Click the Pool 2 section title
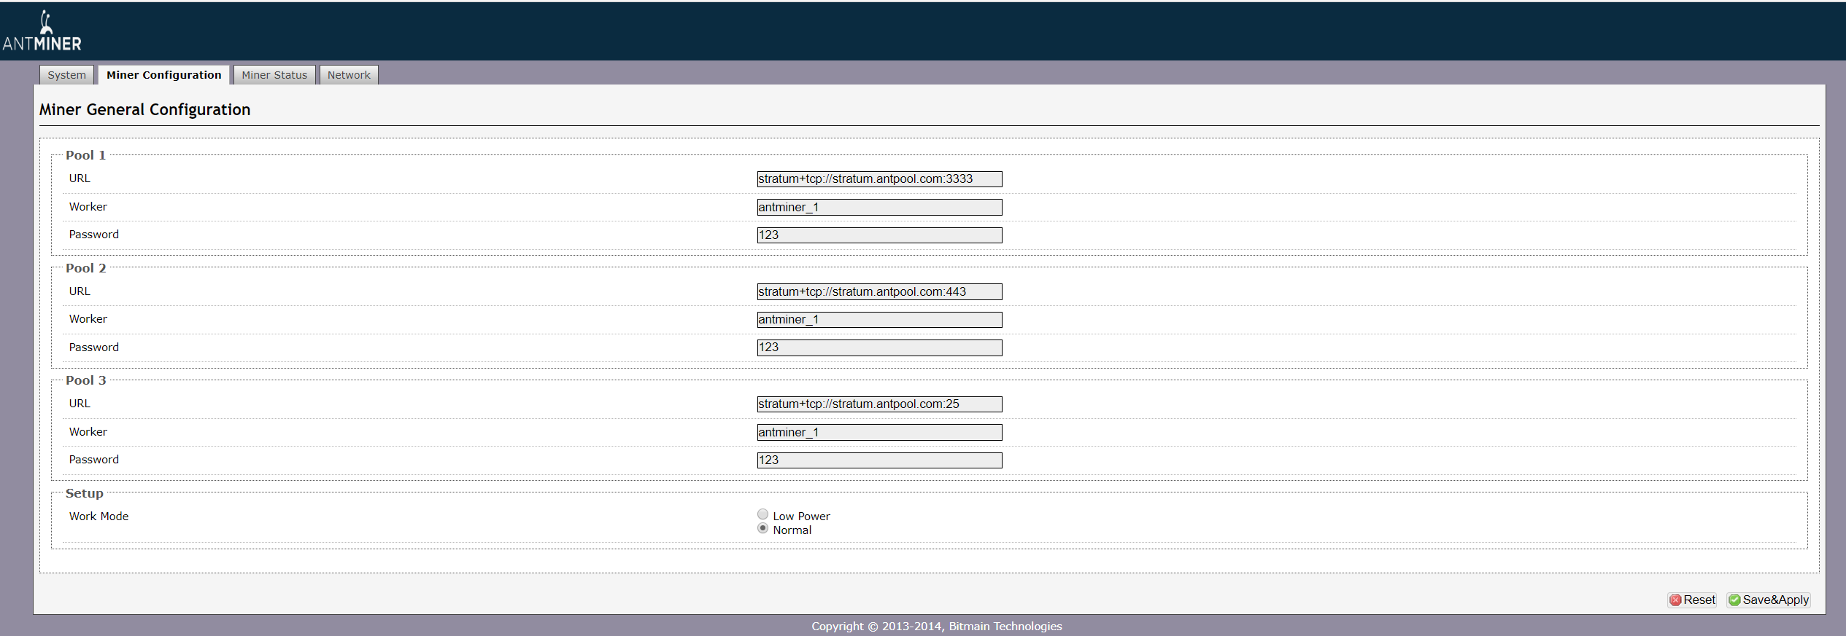 click(x=85, y=268)
